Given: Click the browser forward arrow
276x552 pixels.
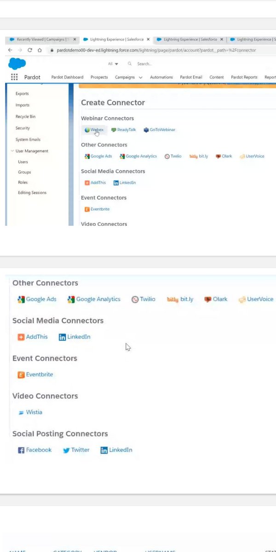Looking at the screenshot, I should click(x=20, y=50).
